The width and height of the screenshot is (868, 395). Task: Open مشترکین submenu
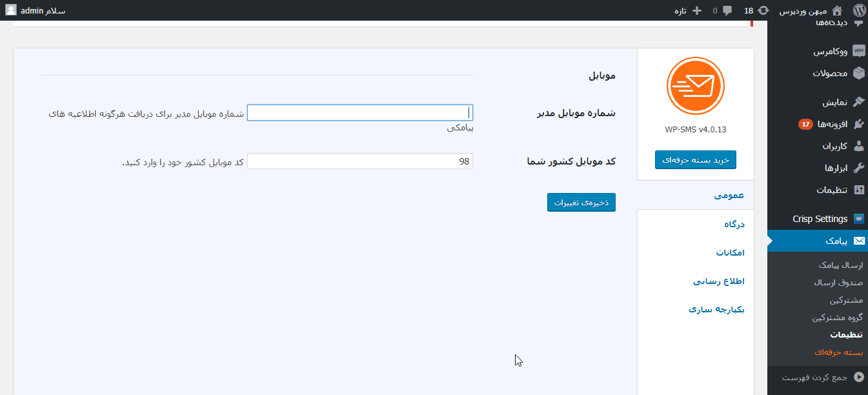846,300
